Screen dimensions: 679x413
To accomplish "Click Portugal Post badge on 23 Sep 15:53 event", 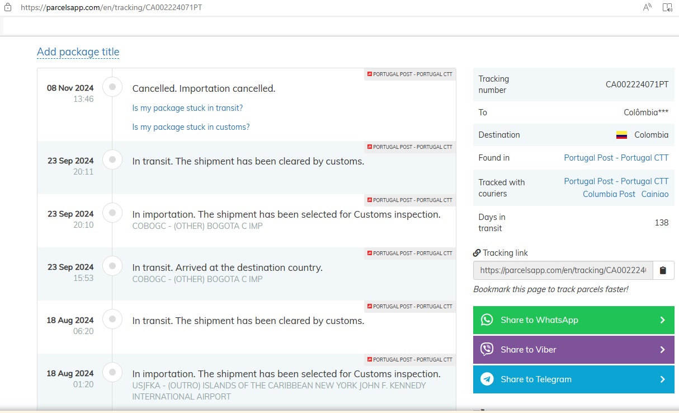I will [x=410, y=253].
